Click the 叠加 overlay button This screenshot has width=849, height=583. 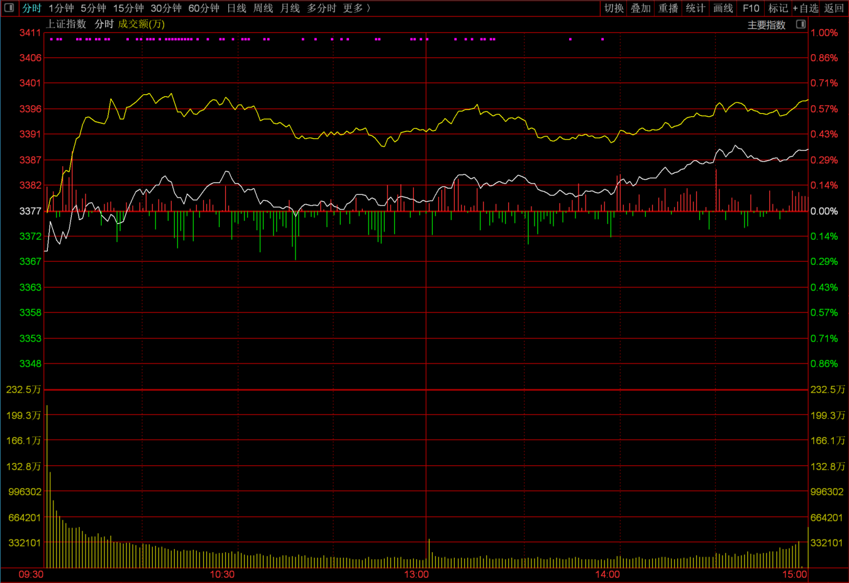point(641,8)
